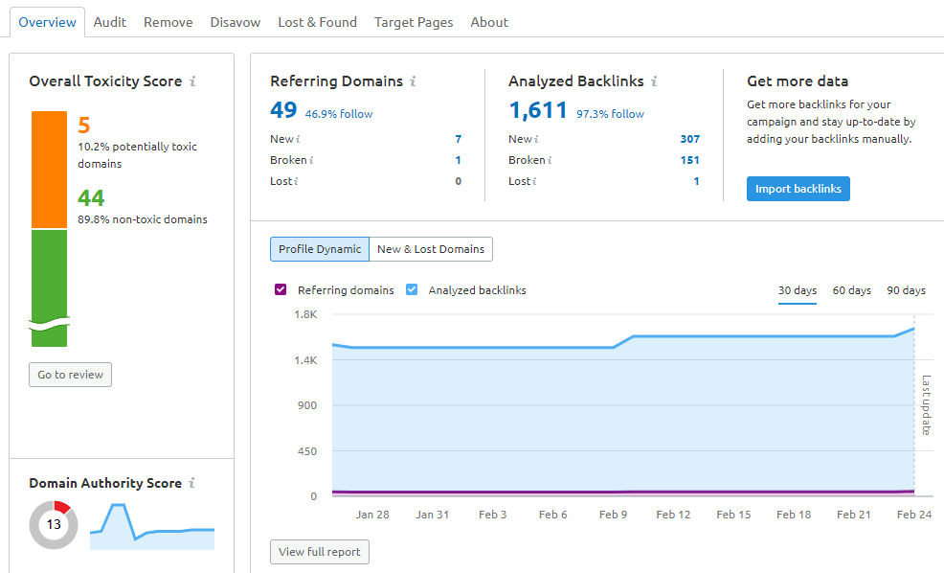This screenshot has height=573, width=944.
Task: Uncheck the Analyzed backlinks checkbox
Action: [412, 289]
